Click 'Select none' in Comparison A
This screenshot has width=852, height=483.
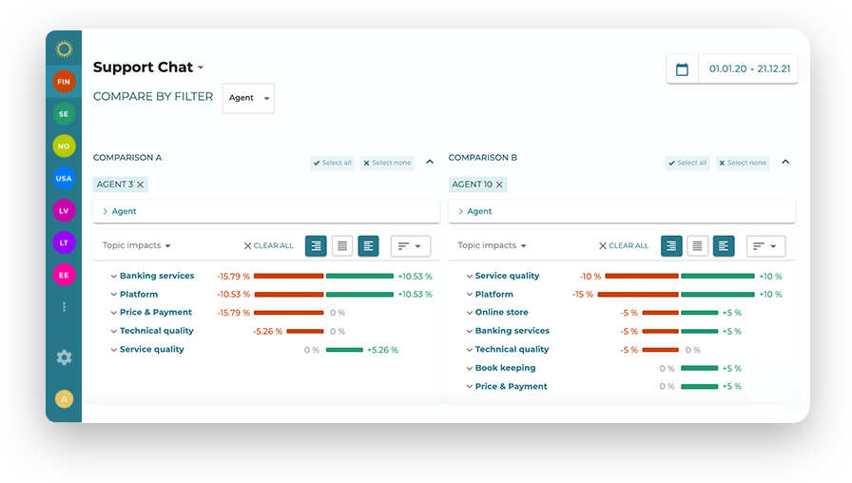[x=387, y=163]
